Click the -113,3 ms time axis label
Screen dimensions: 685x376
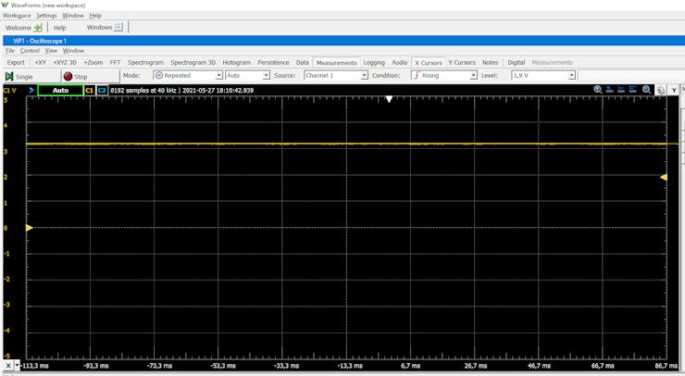(35, 366)
